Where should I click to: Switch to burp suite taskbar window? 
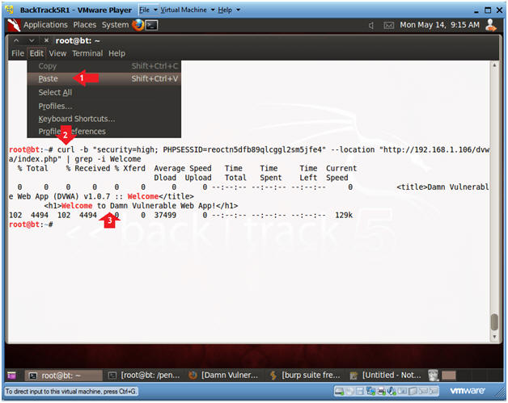[306, 376]
